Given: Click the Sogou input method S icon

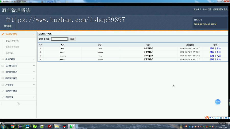Looking at the screenshot, I should 207,118.
